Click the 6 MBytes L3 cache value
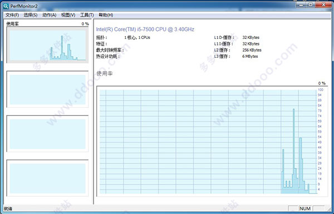Viewport: 334px width, 214px height. (x=250, y=56)
